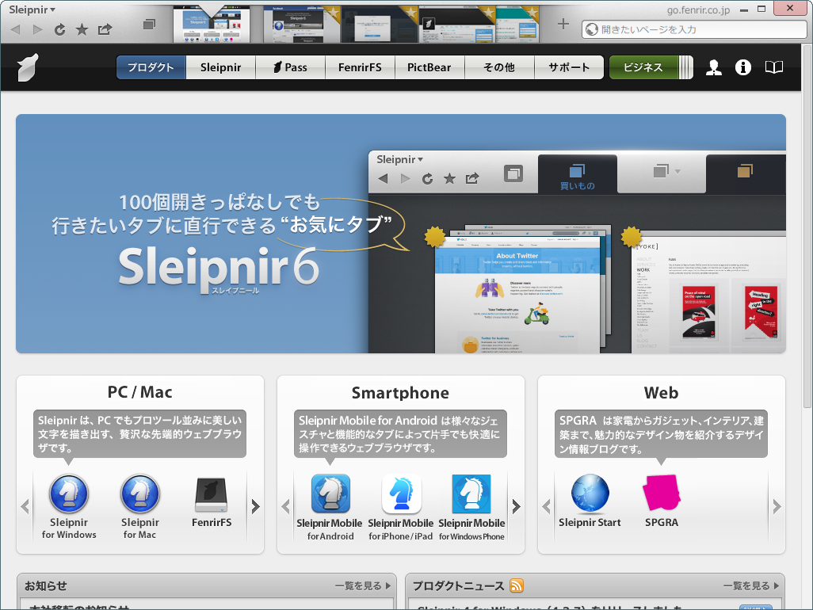Click the プロダクトニュース panel heading
Image resolution: width=813 pixels, height=610 pixels.
(x=458, y=585)
